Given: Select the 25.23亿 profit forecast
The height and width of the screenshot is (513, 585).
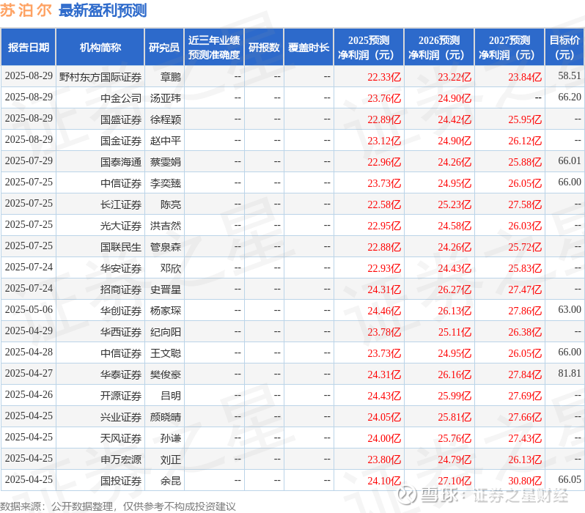Looking at the screenshot, I should (x=455, y=204).
